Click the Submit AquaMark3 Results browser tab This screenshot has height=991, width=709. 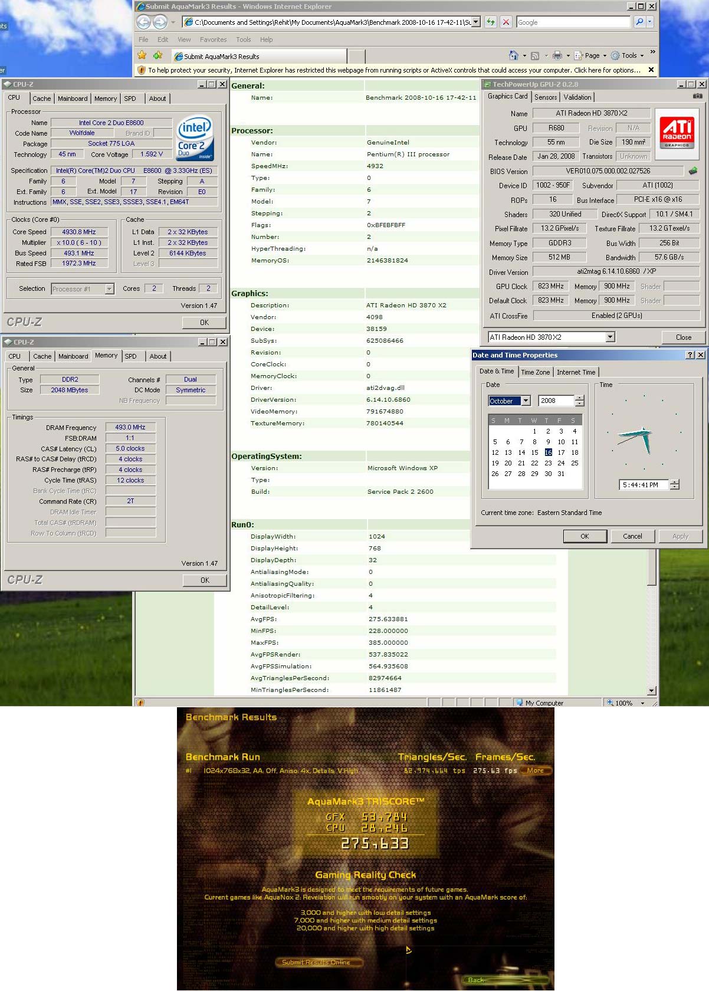[258, 57]
